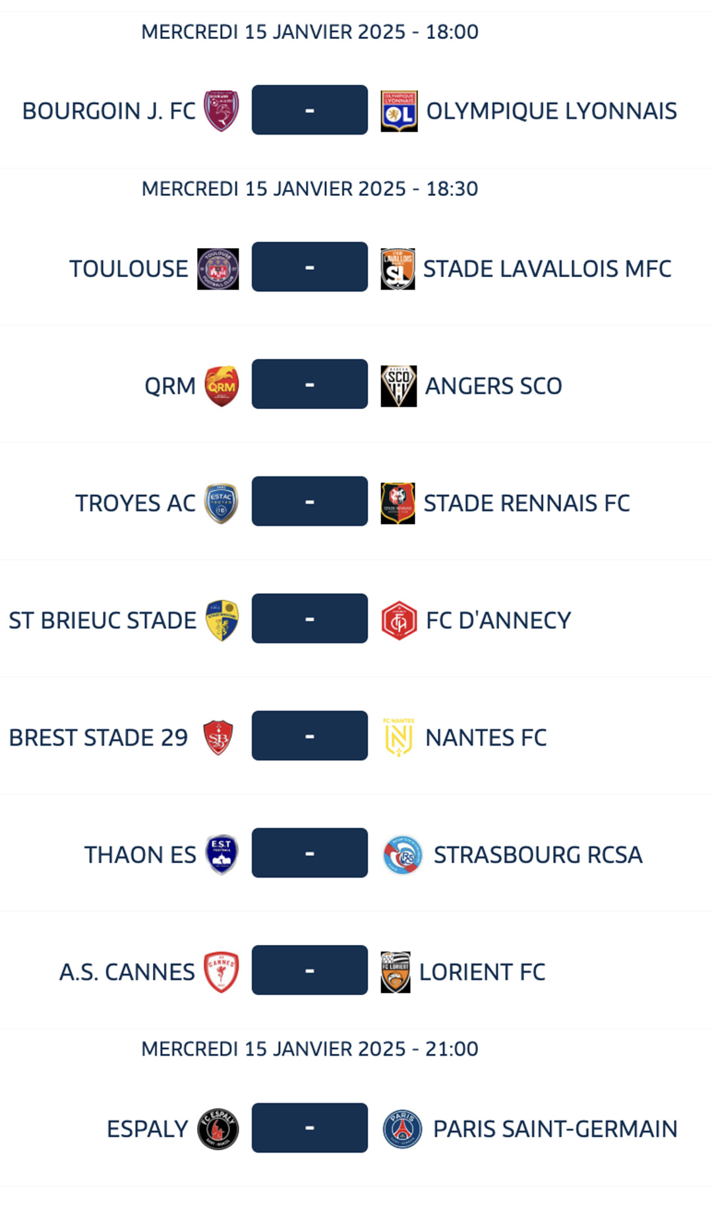Click the Strasbourg RCSA round logo
712x1222 pixels.
point(402,854)
